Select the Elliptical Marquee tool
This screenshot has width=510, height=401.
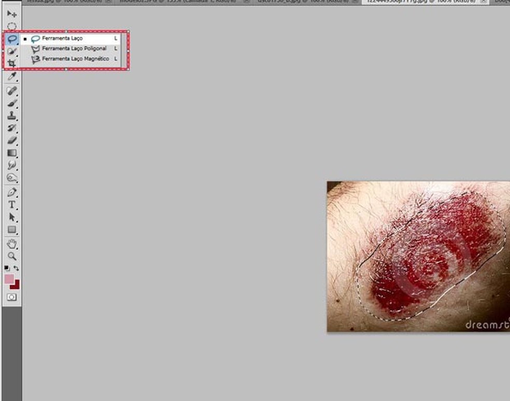[x=11, y=26]
